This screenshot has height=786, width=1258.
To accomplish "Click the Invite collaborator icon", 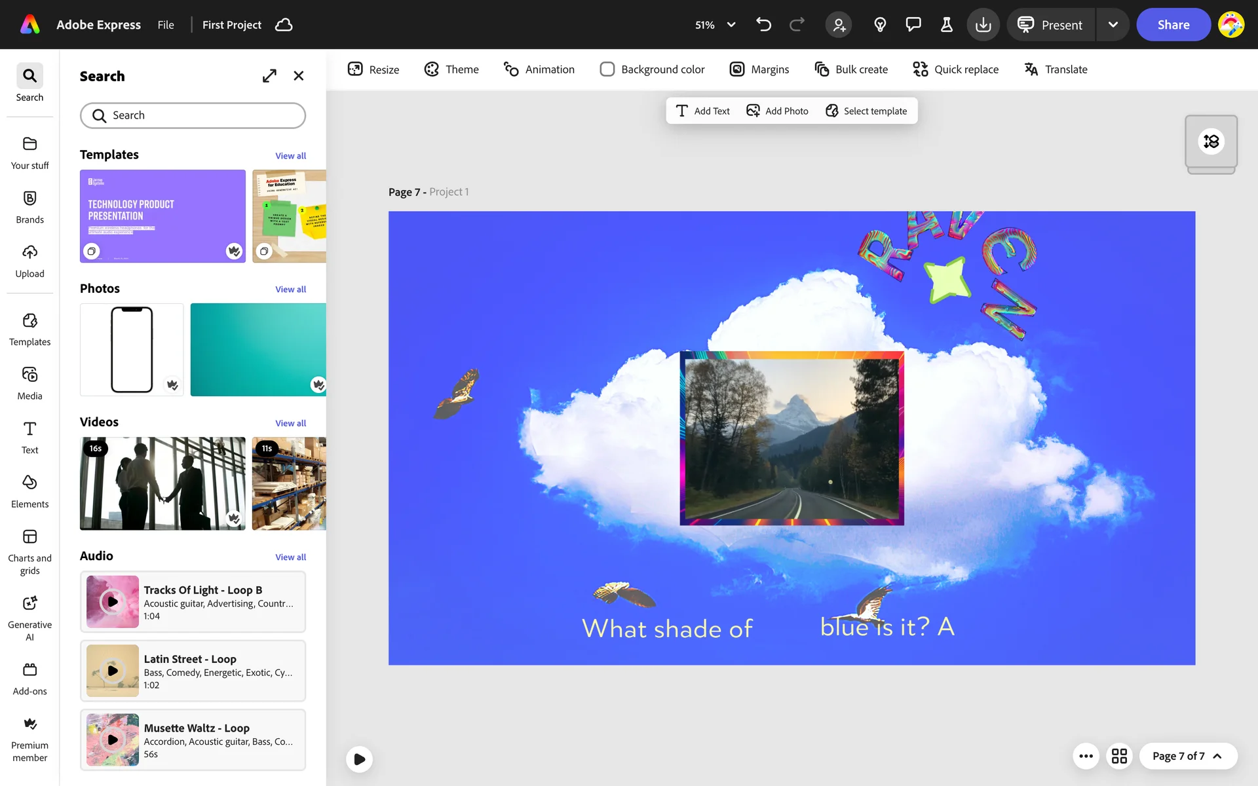I will click(839, 25).
